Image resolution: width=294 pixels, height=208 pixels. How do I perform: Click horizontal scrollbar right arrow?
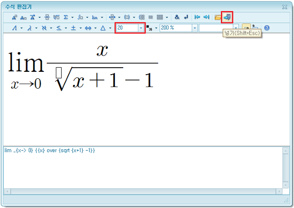(x=279, y=191)
